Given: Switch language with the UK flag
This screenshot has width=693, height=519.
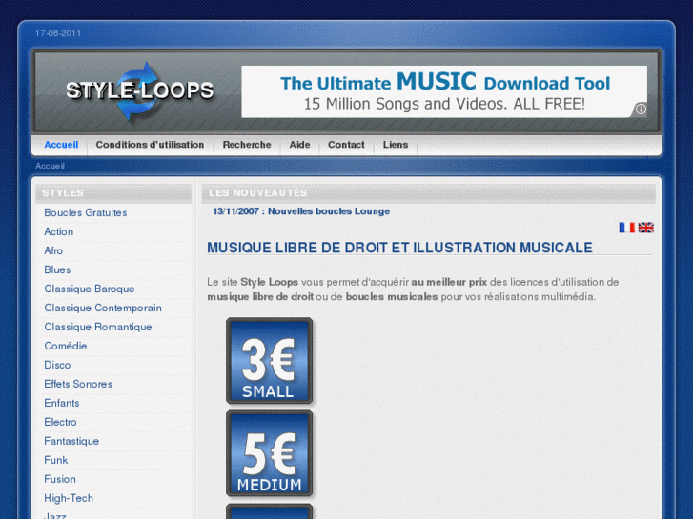Looking at the screenshot, I should [x=645, y=228].
